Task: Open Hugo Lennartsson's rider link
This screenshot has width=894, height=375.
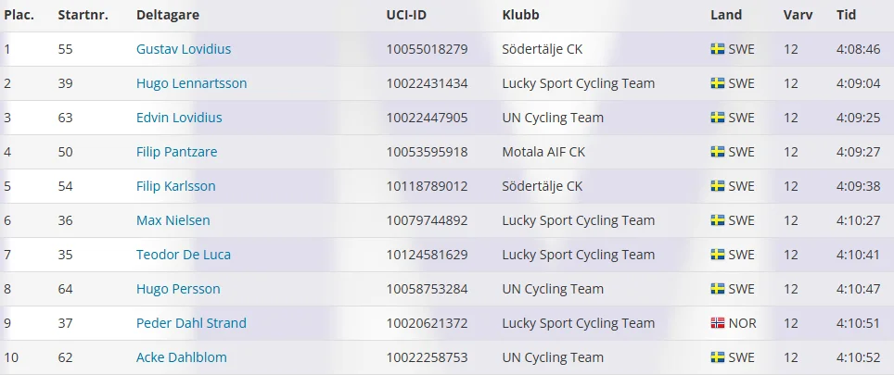Action: click(191, 83)
